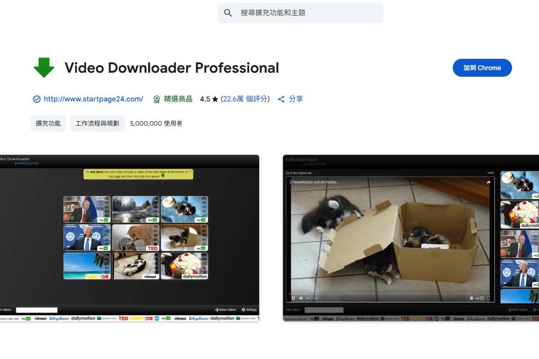Click the share icon beside 分享
The height and width of the screenshot is (359, 539).
point(282,99)
